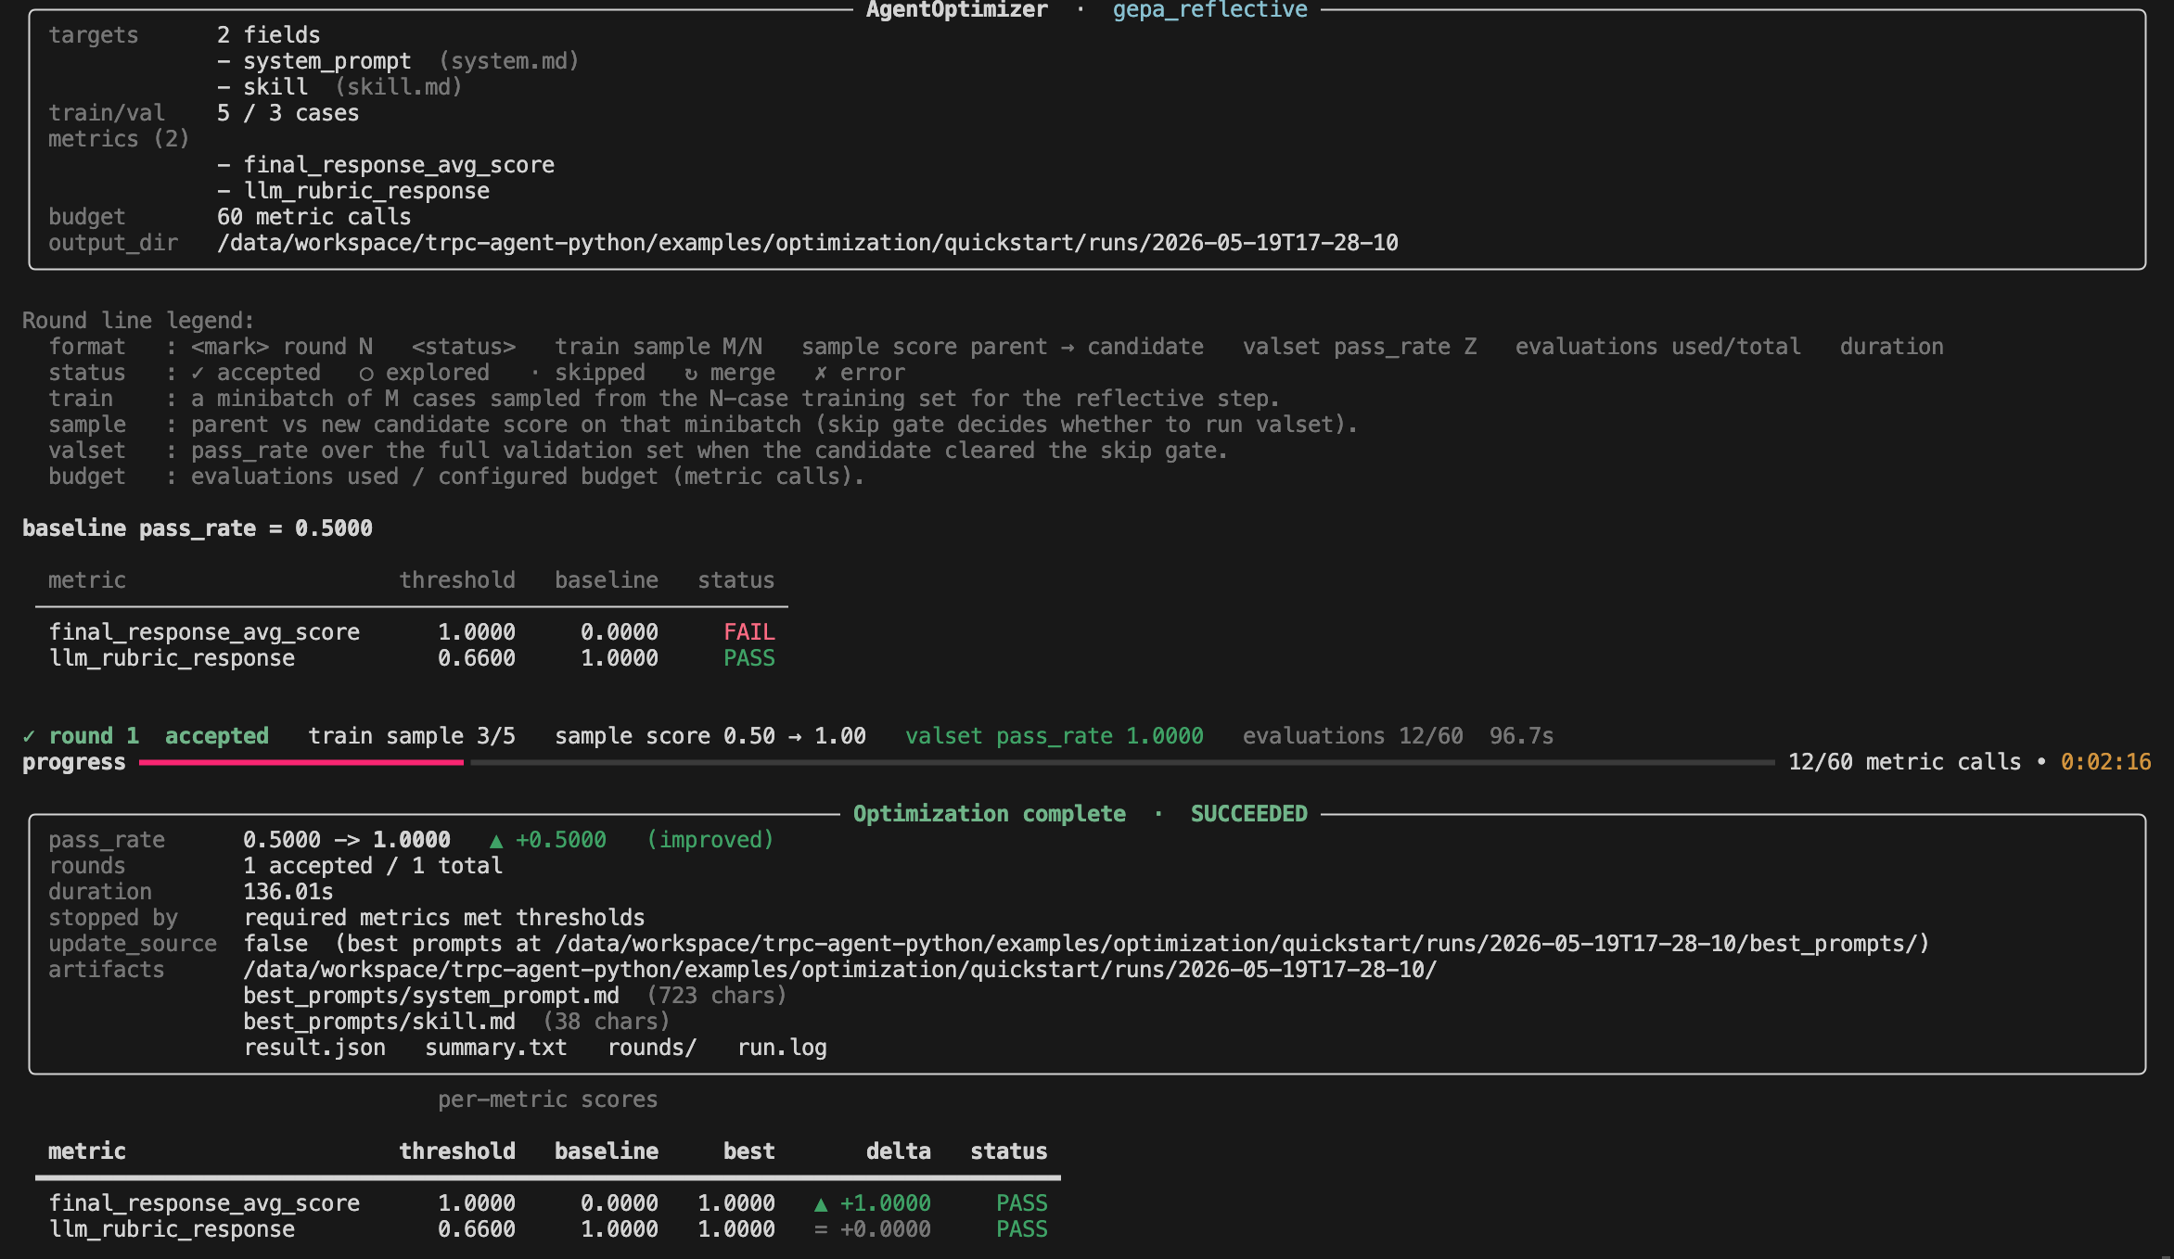Click '1 accepted / 1 total' rounds value

pos(373,866)
